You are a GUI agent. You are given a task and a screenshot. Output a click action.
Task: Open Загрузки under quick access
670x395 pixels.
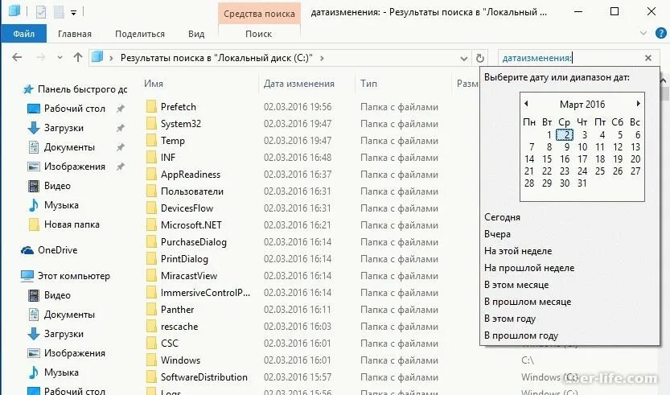click(x=64, y=128)
